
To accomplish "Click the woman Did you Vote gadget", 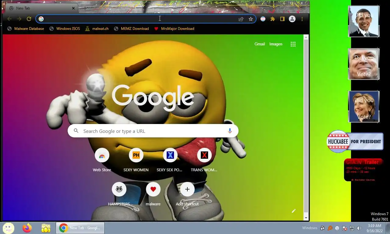I will [x=364, y=107].
